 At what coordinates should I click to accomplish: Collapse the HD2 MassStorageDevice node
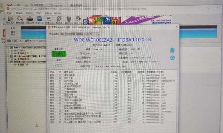[9, 62]
